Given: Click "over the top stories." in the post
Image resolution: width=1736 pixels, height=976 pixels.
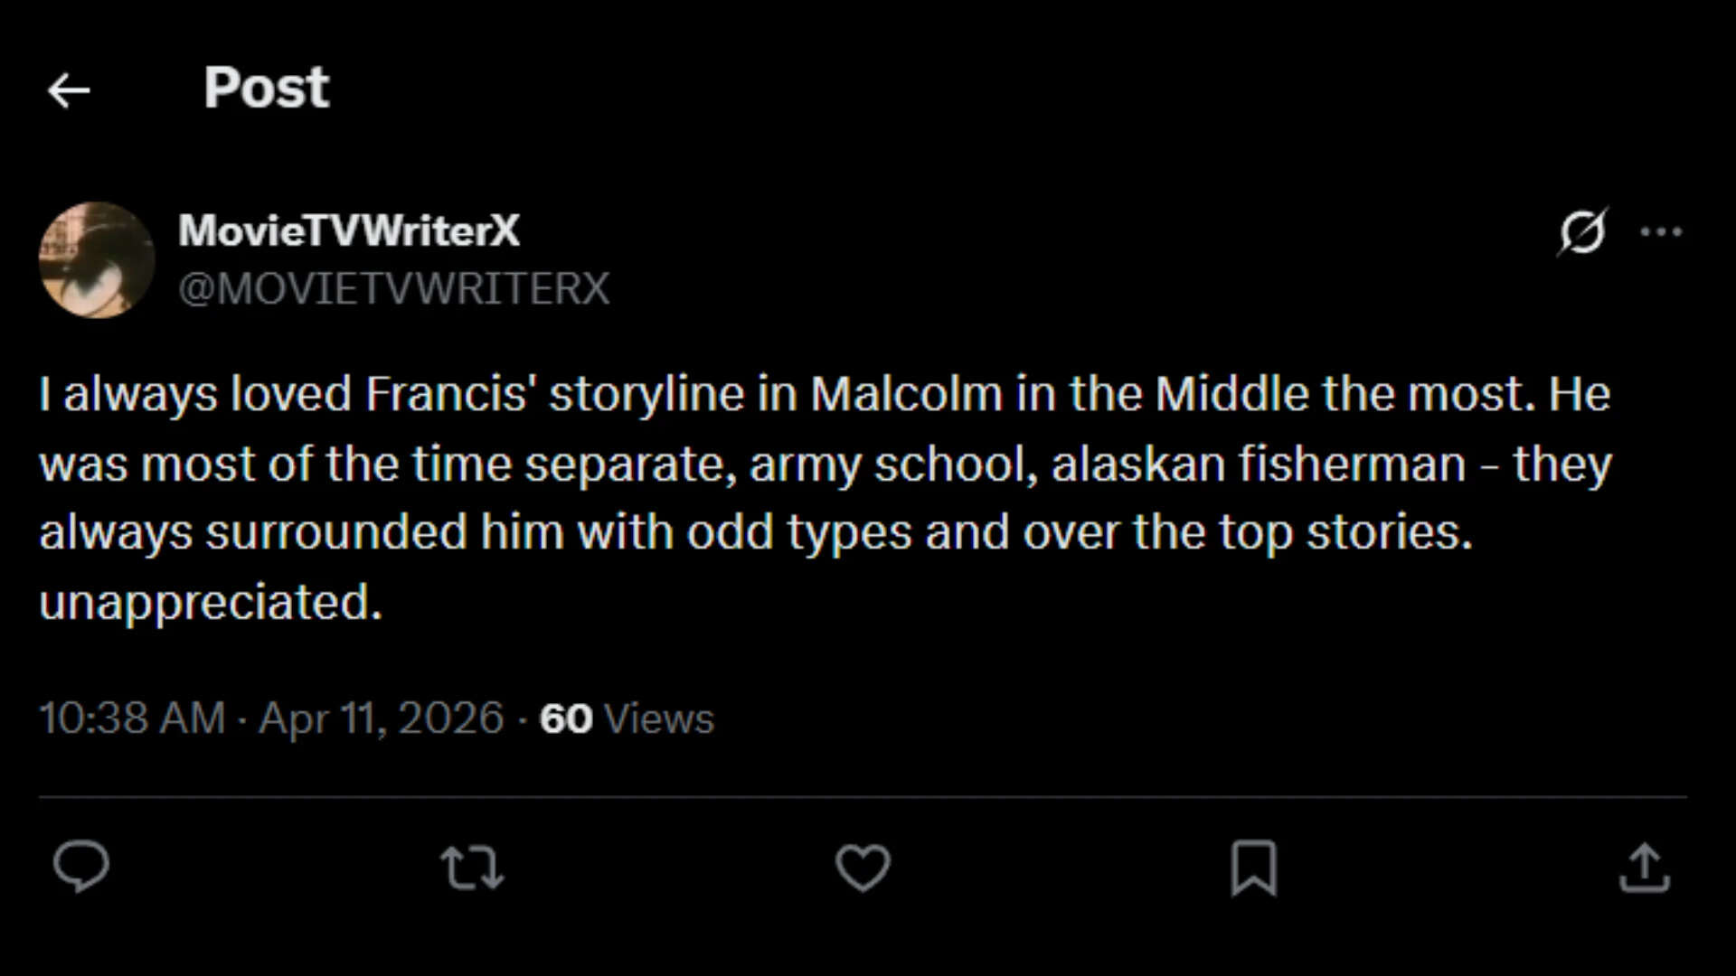Looking at the screenshot, I should click(x=1248, y=532).
